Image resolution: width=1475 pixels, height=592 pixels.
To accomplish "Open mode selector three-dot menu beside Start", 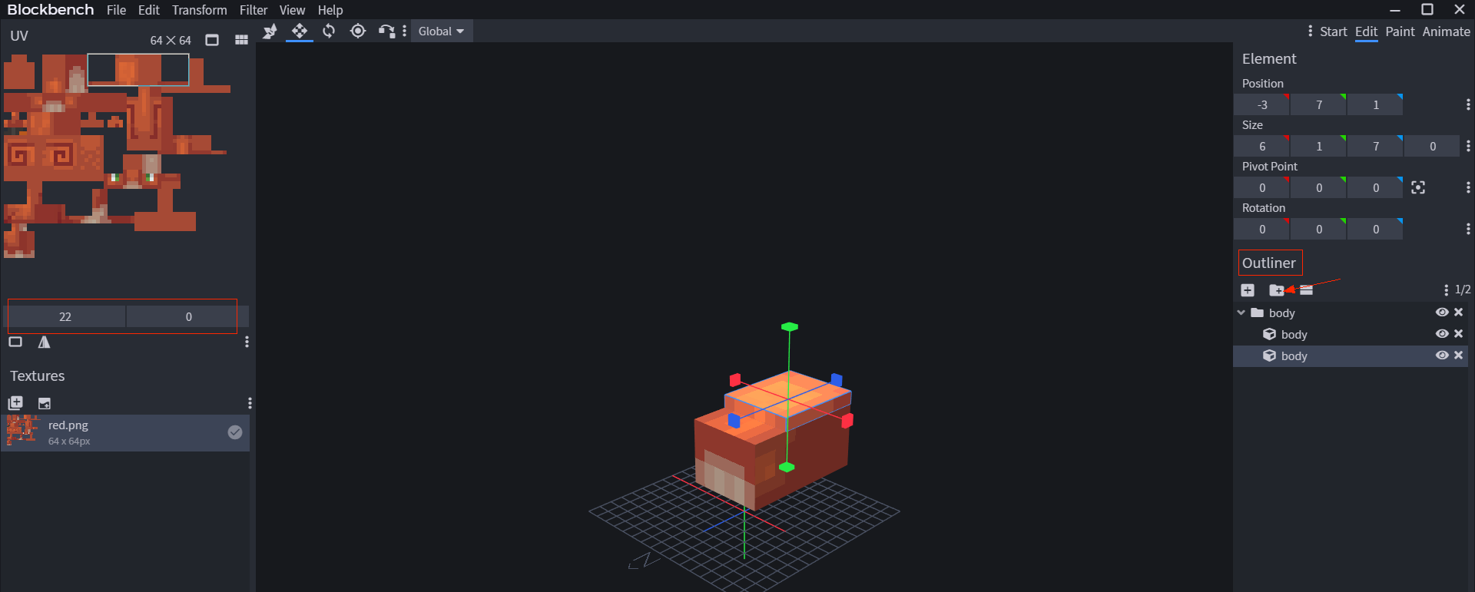I will (1311, 31).
